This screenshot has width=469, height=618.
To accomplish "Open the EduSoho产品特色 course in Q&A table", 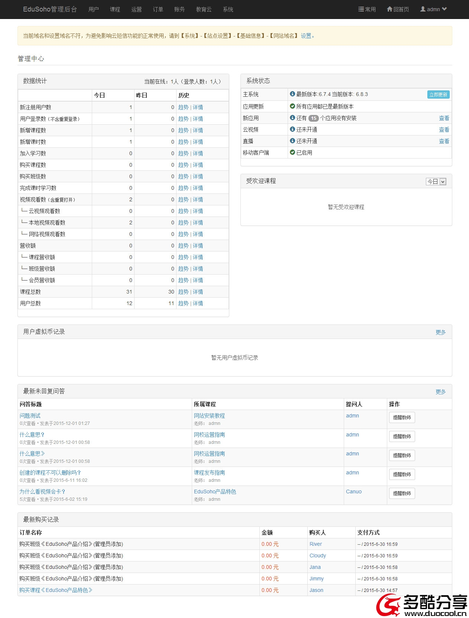I will pyautogui.click(x=215, y=491).
